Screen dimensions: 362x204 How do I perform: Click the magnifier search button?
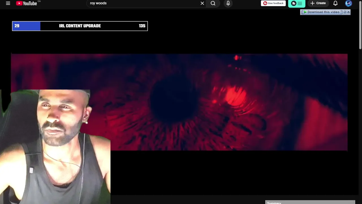(x=213, y=3)
